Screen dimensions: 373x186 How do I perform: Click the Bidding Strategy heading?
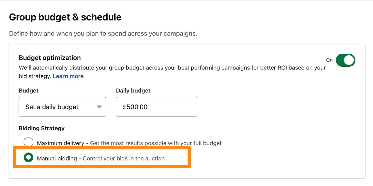pyautogui.click(x=42, y=128)
